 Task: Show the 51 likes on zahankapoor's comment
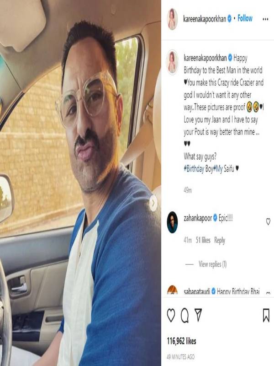pyautogui.click(x=203, y=240)
